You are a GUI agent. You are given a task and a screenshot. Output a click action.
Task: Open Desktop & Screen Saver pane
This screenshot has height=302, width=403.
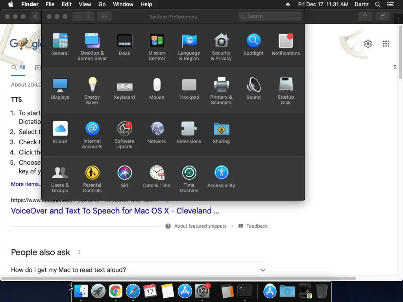[x=92, y=47]
